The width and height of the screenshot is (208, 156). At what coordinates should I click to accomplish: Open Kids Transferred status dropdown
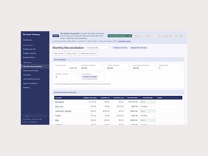(148, 120)
